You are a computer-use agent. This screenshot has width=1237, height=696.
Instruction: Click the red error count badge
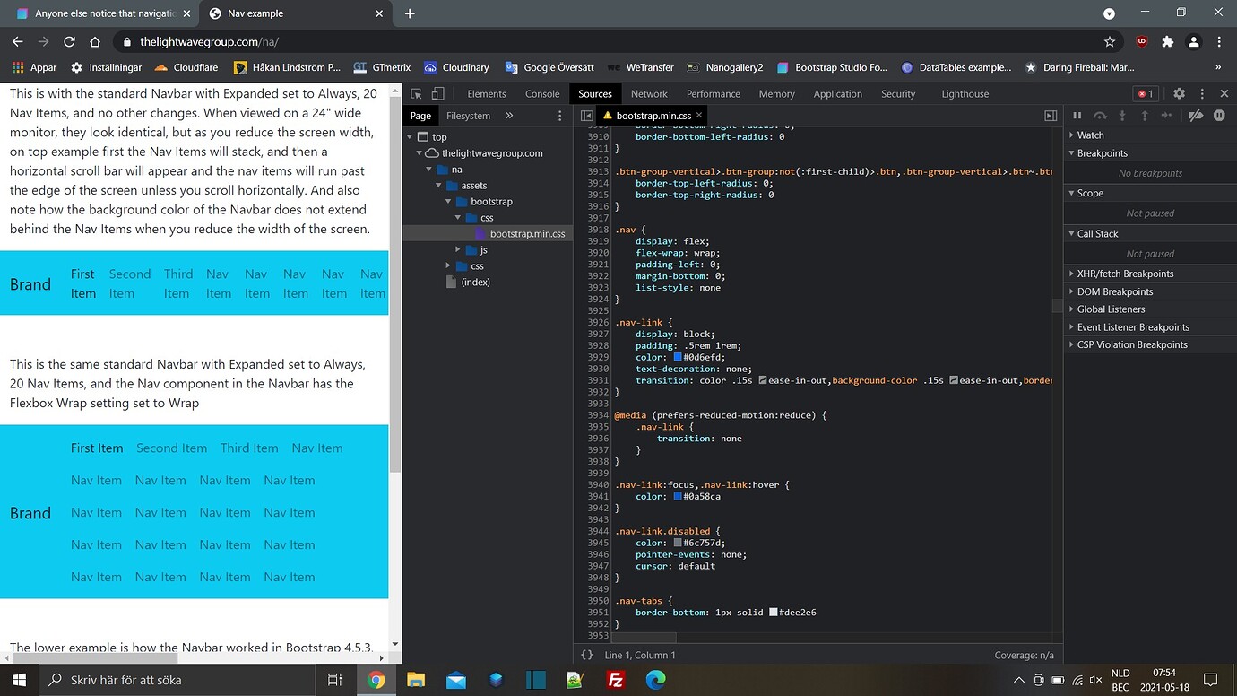(x=1146, y=93)
